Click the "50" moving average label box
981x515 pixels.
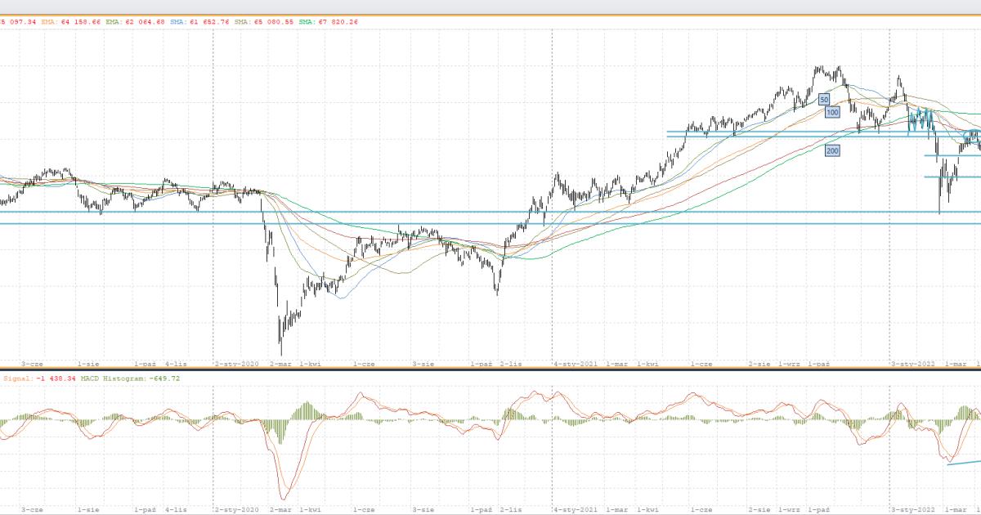pyautogui.click(x=823, y=99)
